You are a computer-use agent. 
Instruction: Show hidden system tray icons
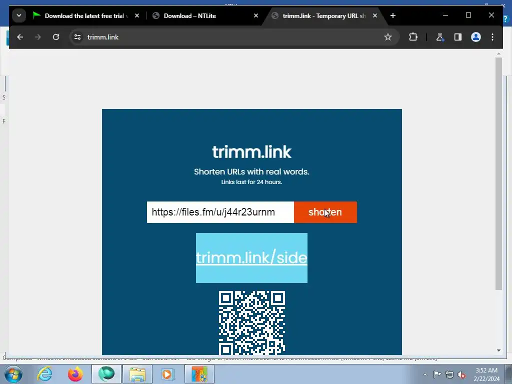pyautogui.click(x=425, y=374)
